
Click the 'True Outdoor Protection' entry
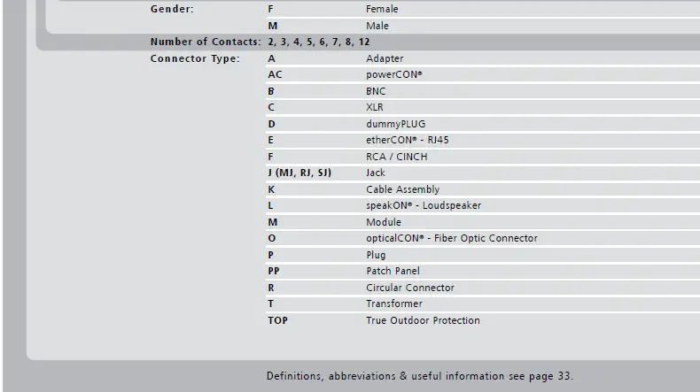coord(423,320)
